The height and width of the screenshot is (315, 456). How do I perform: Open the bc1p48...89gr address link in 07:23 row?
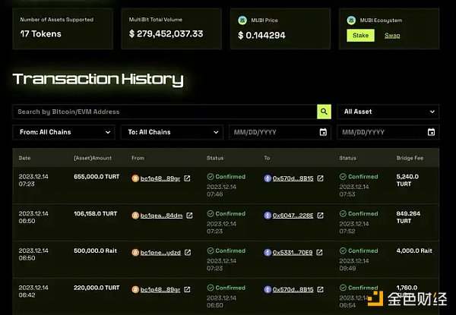coord(160,178)
